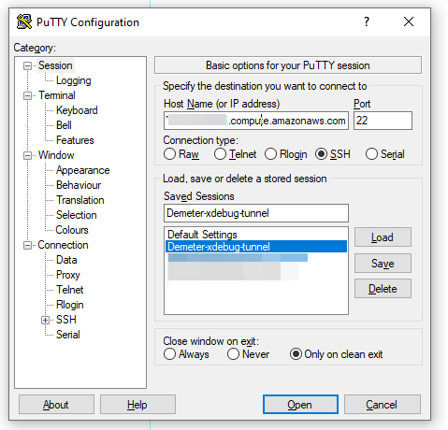This screenshot has width=448, height=430.
Task: Open the Selection category
Action: click(x=77, y=215)
